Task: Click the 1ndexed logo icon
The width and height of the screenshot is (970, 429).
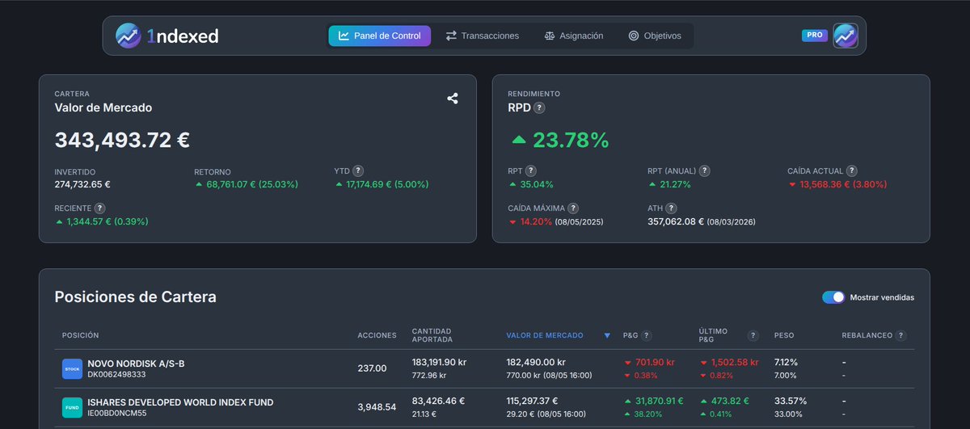Action: 128,36
